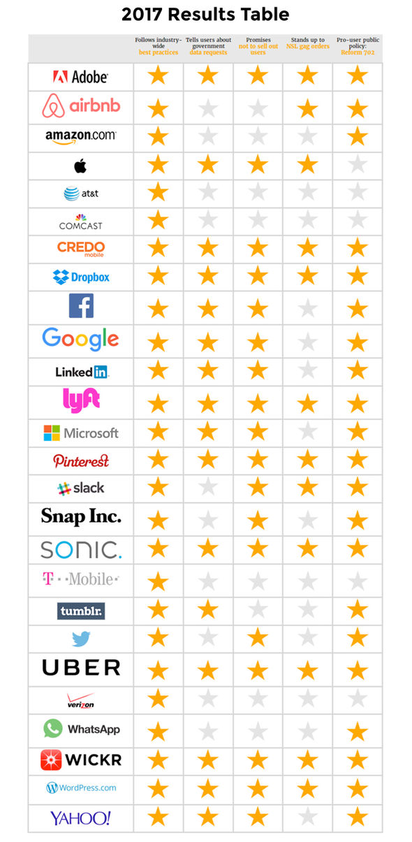Click the 'NSL gag orders' header link

pyautogui.click(x=307, y=46)
